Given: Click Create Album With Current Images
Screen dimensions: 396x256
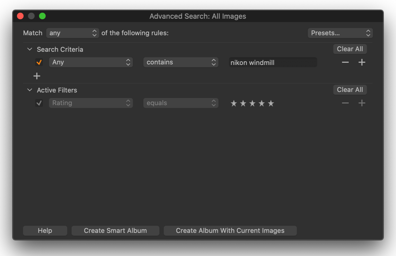Looking at the screenshot, I should (x=230, y=231).
